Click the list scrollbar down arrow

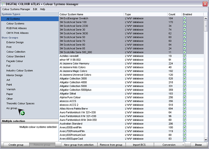(206, 139)
